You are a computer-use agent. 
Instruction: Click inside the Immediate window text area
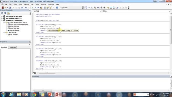point(101,84)
